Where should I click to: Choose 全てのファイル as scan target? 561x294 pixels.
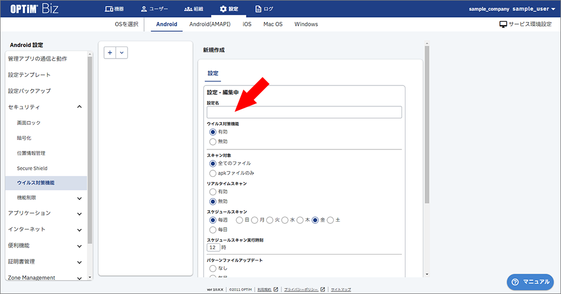[x=213, y=164]
